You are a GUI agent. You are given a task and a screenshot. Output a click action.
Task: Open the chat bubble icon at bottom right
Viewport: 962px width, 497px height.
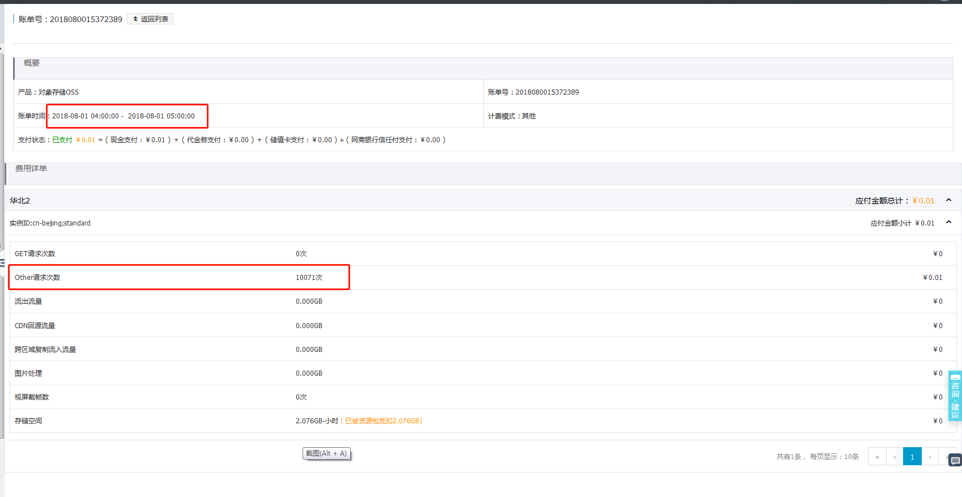coord(955,461)
